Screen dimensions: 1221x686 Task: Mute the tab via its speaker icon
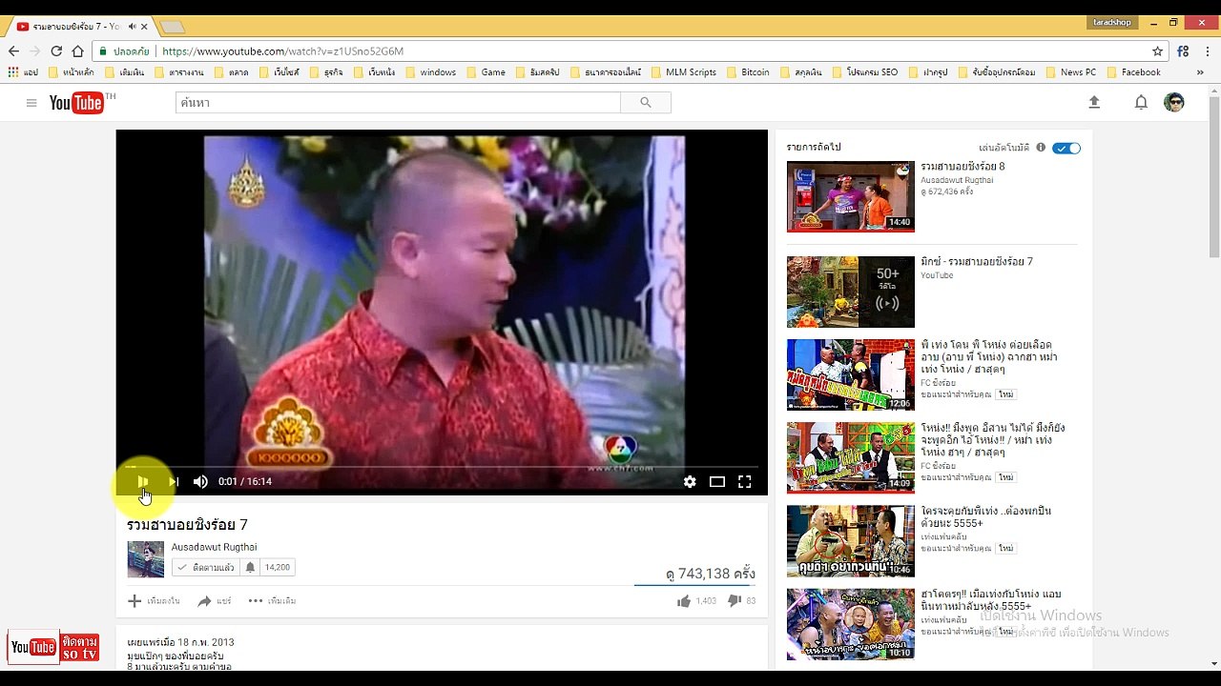[x=133, y=26]
